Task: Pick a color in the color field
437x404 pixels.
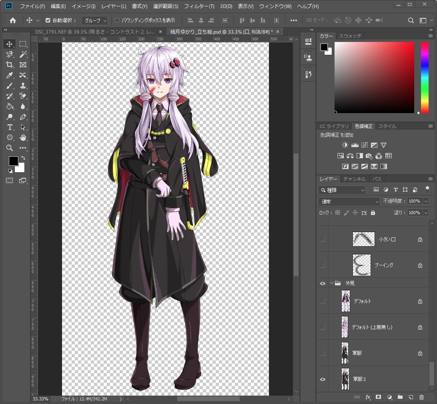Action: click(x=374, y=78)
